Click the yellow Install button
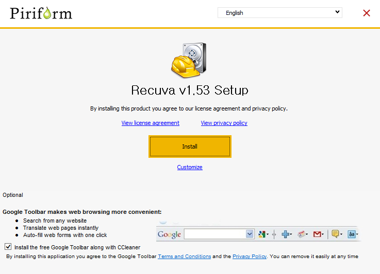Viewport: 380px width, 274px height. point(190,147)
